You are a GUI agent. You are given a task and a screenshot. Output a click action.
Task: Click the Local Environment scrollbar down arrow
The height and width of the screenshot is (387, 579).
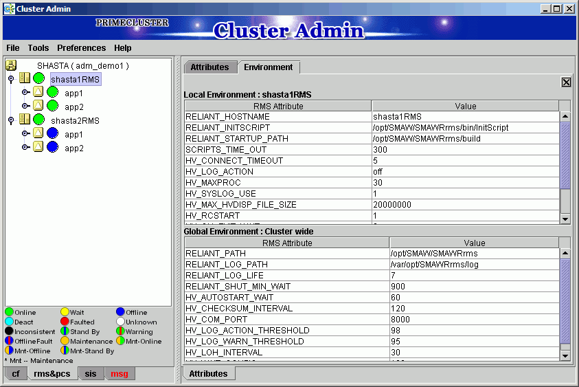pyautogui.click(x=565, y=219)
